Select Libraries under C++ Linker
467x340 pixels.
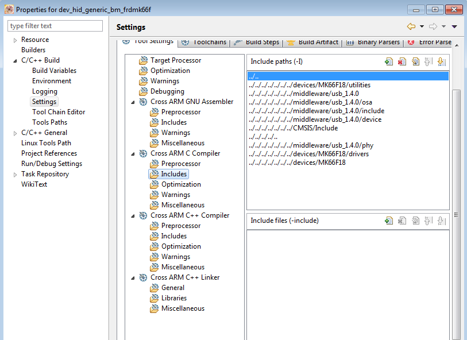(174, 298)
